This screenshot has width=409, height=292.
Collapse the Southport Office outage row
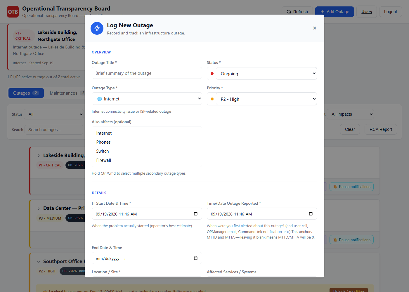[39, 262]
